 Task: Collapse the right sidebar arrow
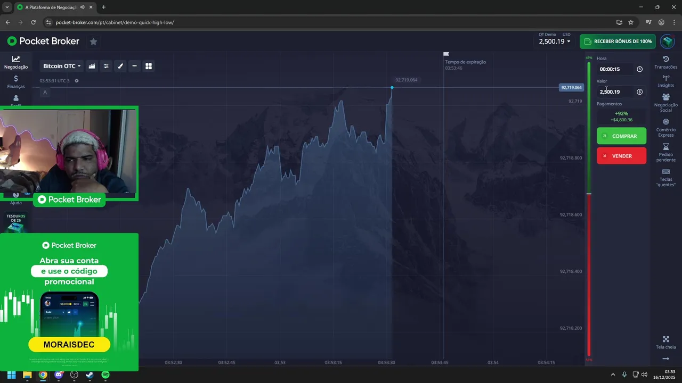[666, 359]
